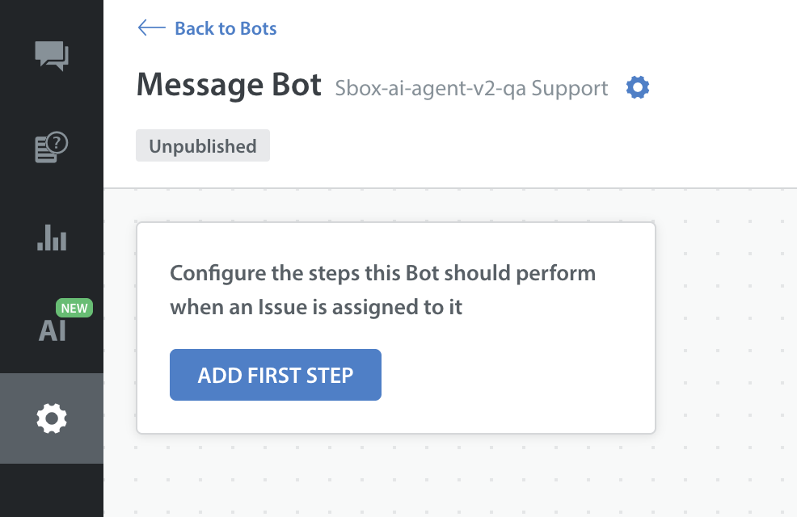Open the FAQ knowledge base icon
This screenshot has height=517, width=797.
click(52, 148)
